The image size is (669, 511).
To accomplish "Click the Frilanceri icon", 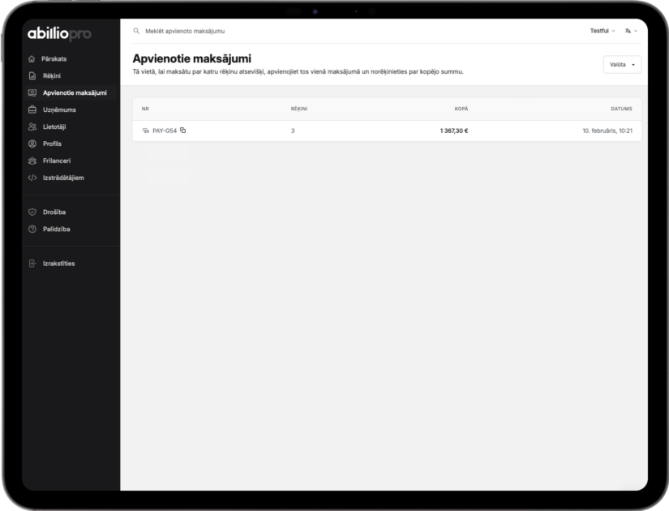I will 32,161.
